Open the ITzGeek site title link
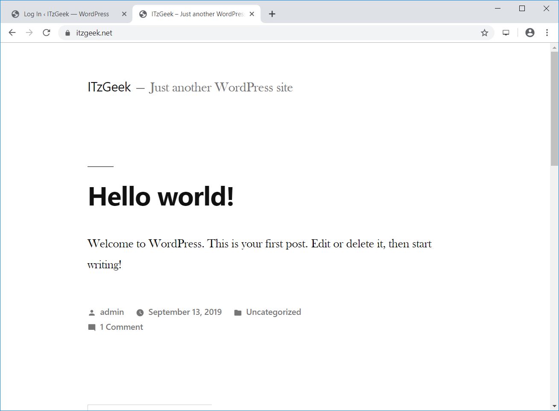This screenshot has width=559, height=411. coord(109,87)
